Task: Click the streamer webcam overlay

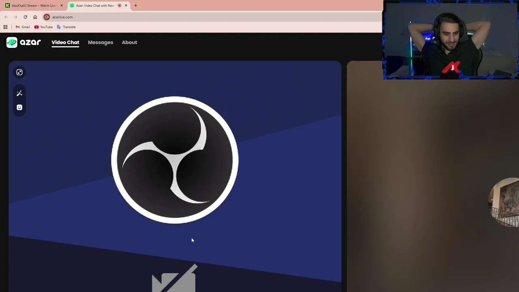Action: [x=451, y=40]
